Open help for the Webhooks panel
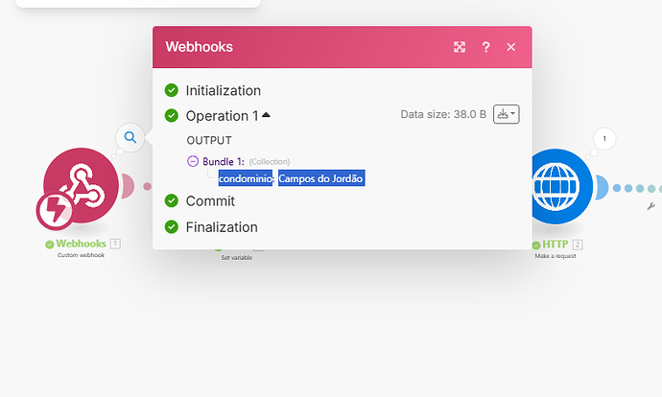The image size is (662, 397). tap(485, 47)
